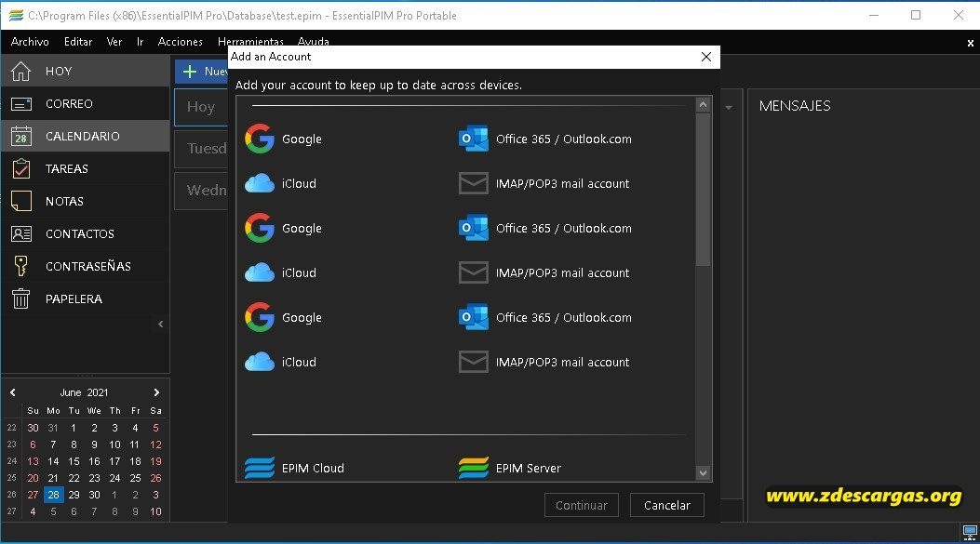Open the CONTACTOS contact card icon
This screenshot has width=980, height=544.
20,233
